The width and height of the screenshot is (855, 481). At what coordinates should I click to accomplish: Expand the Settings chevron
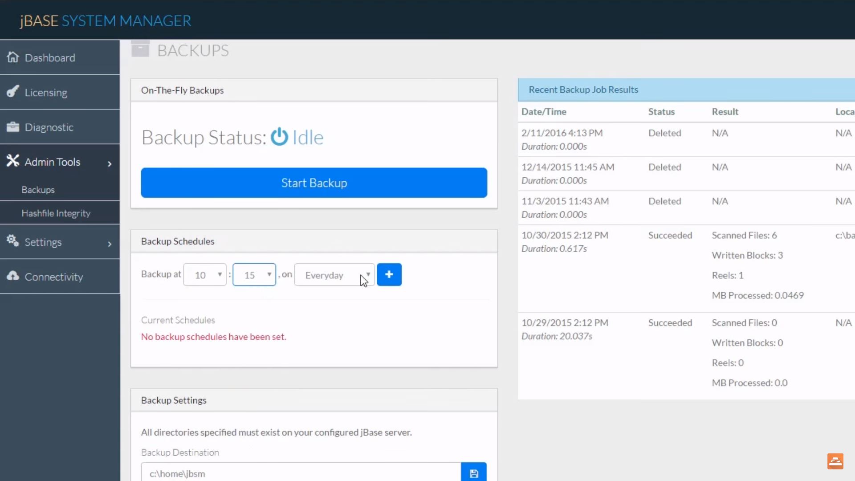110,244
